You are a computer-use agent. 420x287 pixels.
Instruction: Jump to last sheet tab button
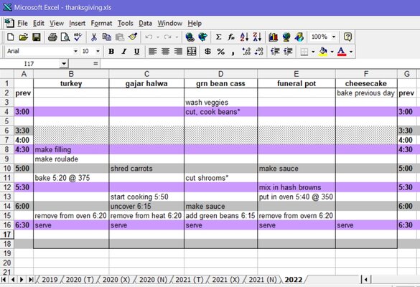point(31,280)
